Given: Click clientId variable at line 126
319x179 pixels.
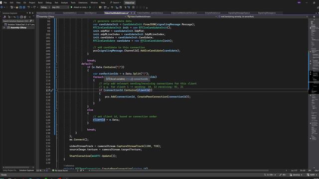Looking at the screenshot, I should [99, 120].
